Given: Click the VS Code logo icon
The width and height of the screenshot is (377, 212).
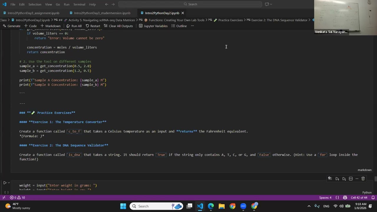Looking at the screenshot, I should point(4,4).
